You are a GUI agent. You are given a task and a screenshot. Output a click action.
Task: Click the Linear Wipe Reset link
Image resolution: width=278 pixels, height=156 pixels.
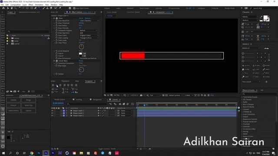81,61
